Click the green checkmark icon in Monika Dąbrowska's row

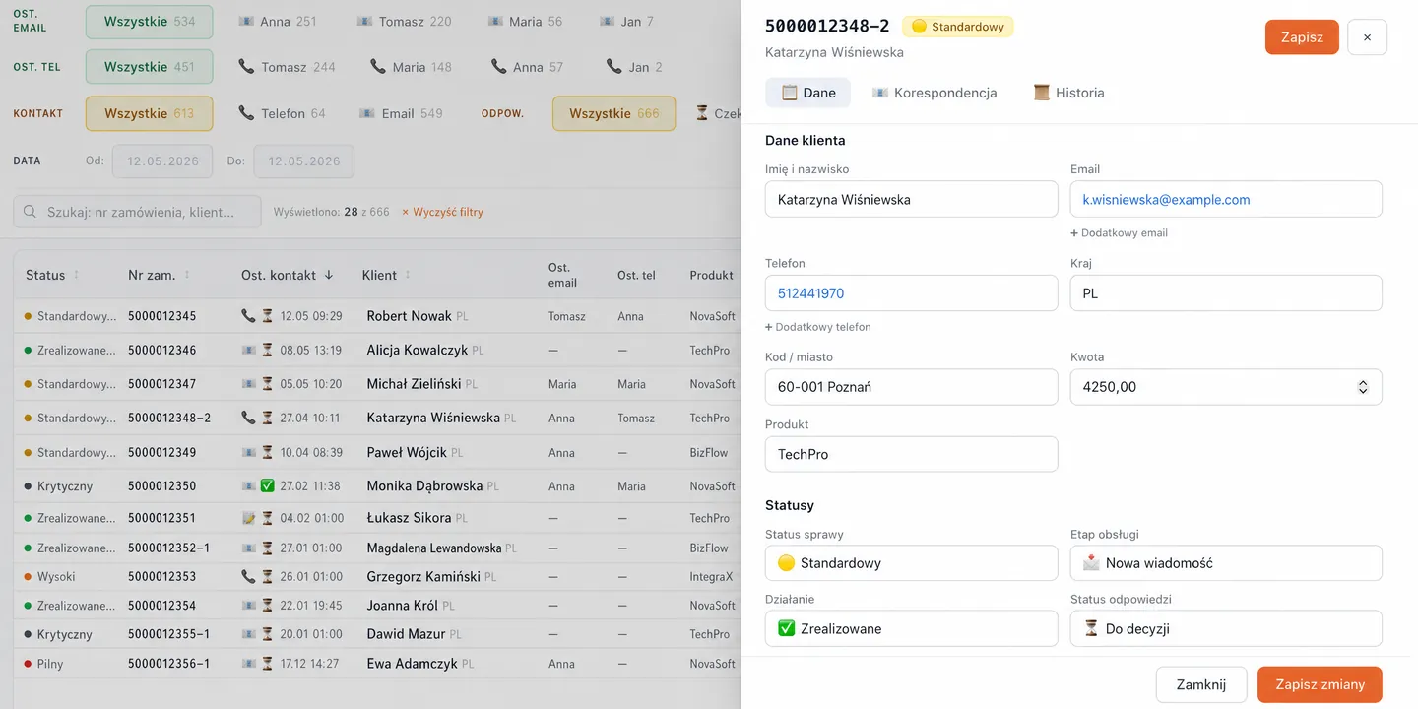tap(267, 485)
